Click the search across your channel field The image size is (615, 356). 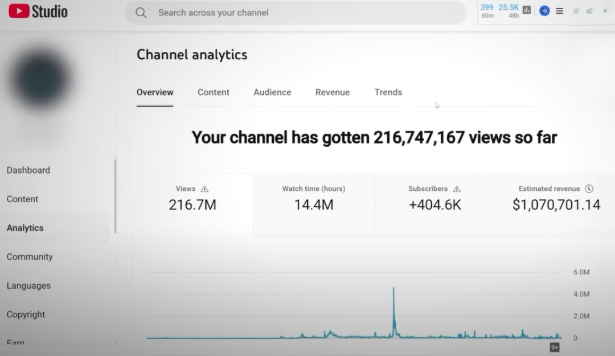(x=296, y=13)
